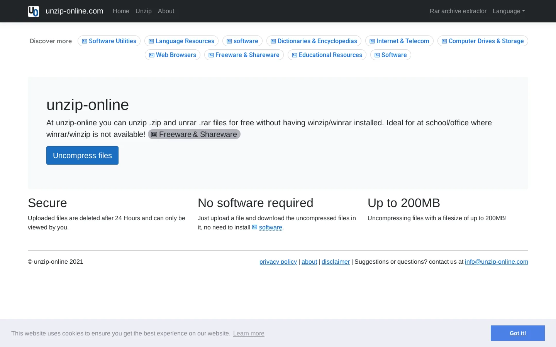Open the disclaimer link

click(336, 262)
